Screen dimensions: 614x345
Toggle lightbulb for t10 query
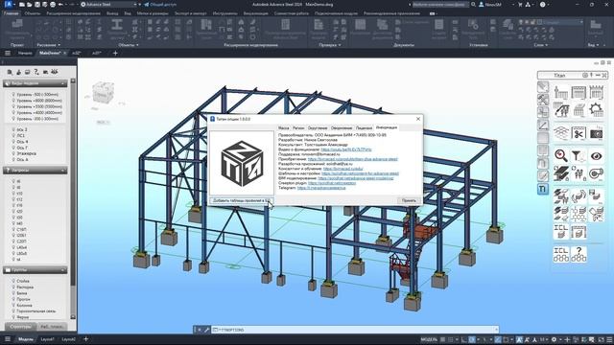13,194
